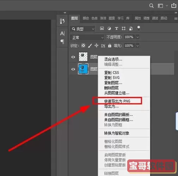The image size is (178, 176).
Task: Choose 导出为... menu entry
Action: pyautogui.click(x=111, y=106)
